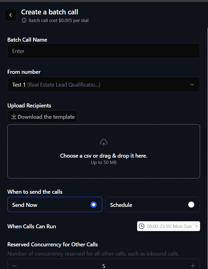Click Download the template

point(42,117)
